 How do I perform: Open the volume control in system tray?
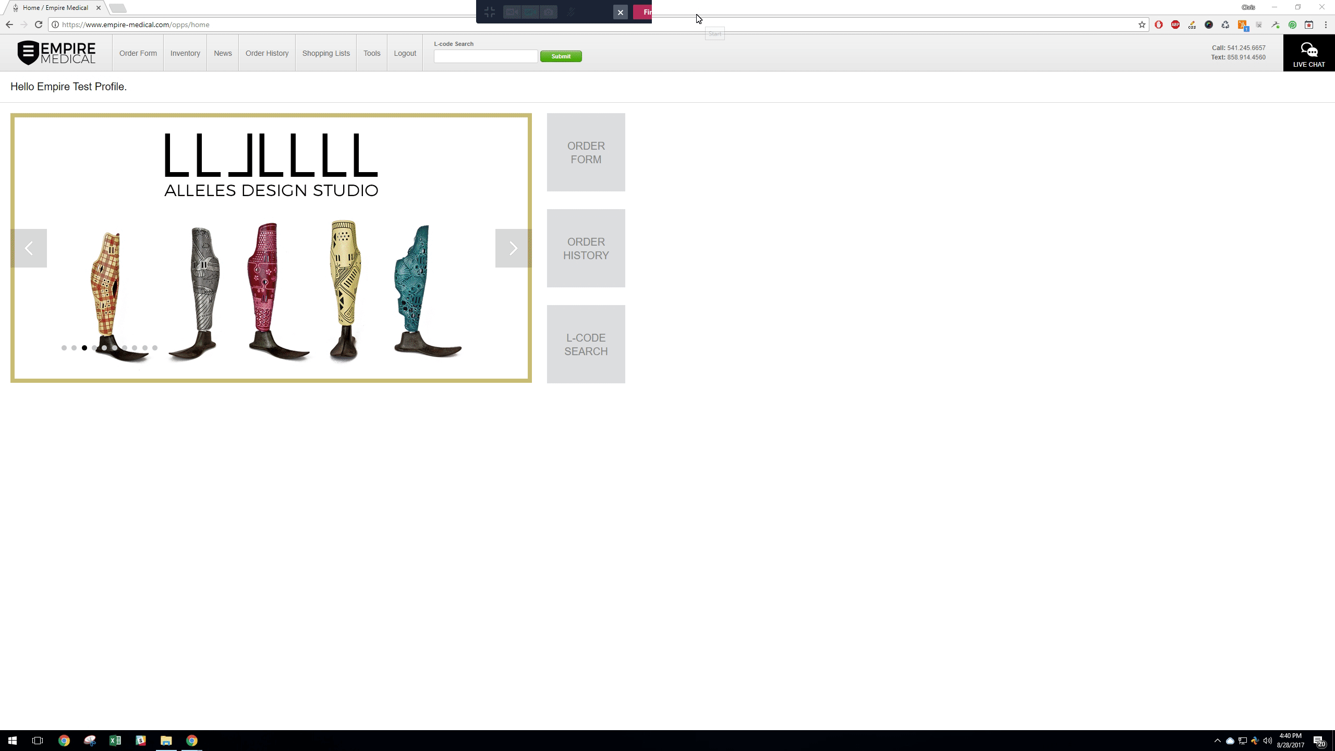[x=1268, y=741]
